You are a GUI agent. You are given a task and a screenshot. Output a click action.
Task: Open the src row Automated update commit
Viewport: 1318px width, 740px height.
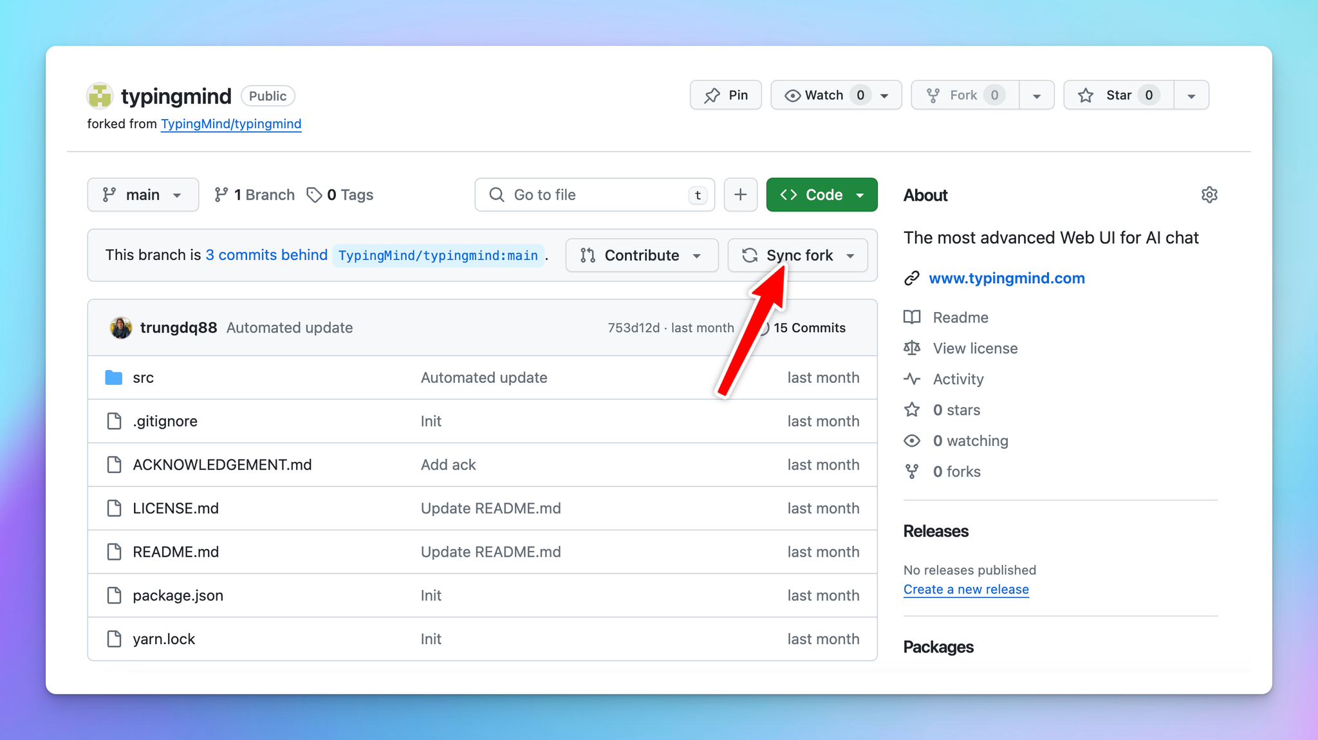(484, 378)
